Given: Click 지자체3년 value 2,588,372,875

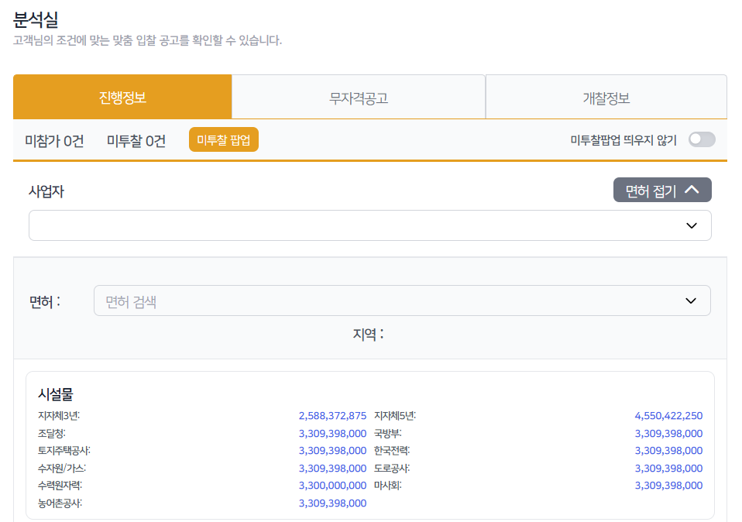Looking at the screenshot, I should point(332,416).
